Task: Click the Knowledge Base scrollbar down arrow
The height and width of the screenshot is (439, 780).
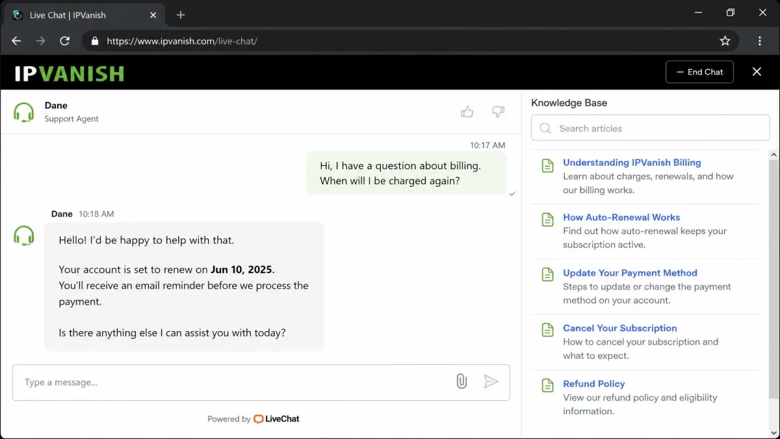Action: [x=775, y=432]
